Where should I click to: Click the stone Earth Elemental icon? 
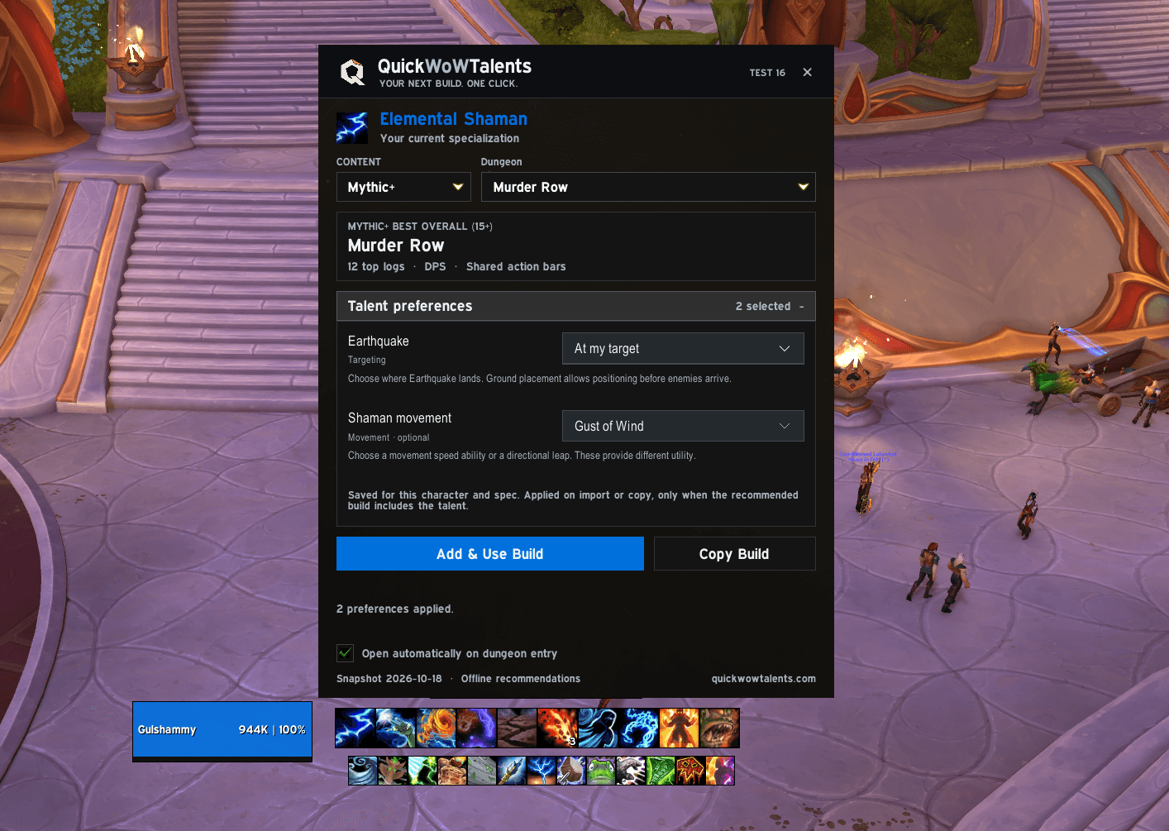[452, 771]
